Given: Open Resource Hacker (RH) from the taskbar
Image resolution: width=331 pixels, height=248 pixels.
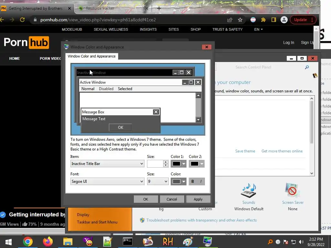Looking at the screenshot, I should 168,242.
